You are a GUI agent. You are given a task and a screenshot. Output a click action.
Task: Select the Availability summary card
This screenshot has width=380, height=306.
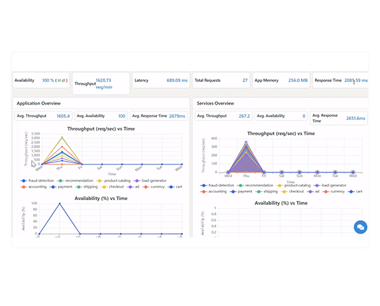(x=41, y=80)
